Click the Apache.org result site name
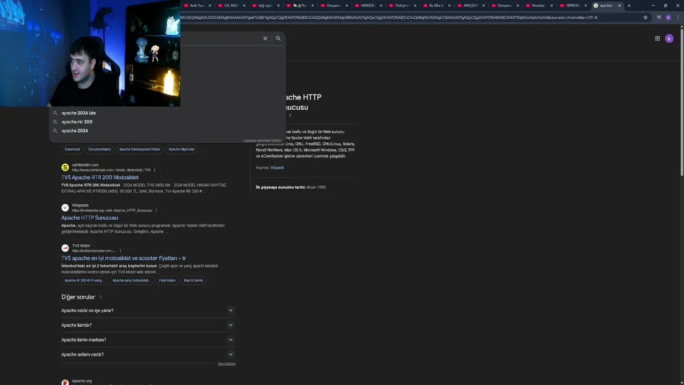 [x=82, y=381]
